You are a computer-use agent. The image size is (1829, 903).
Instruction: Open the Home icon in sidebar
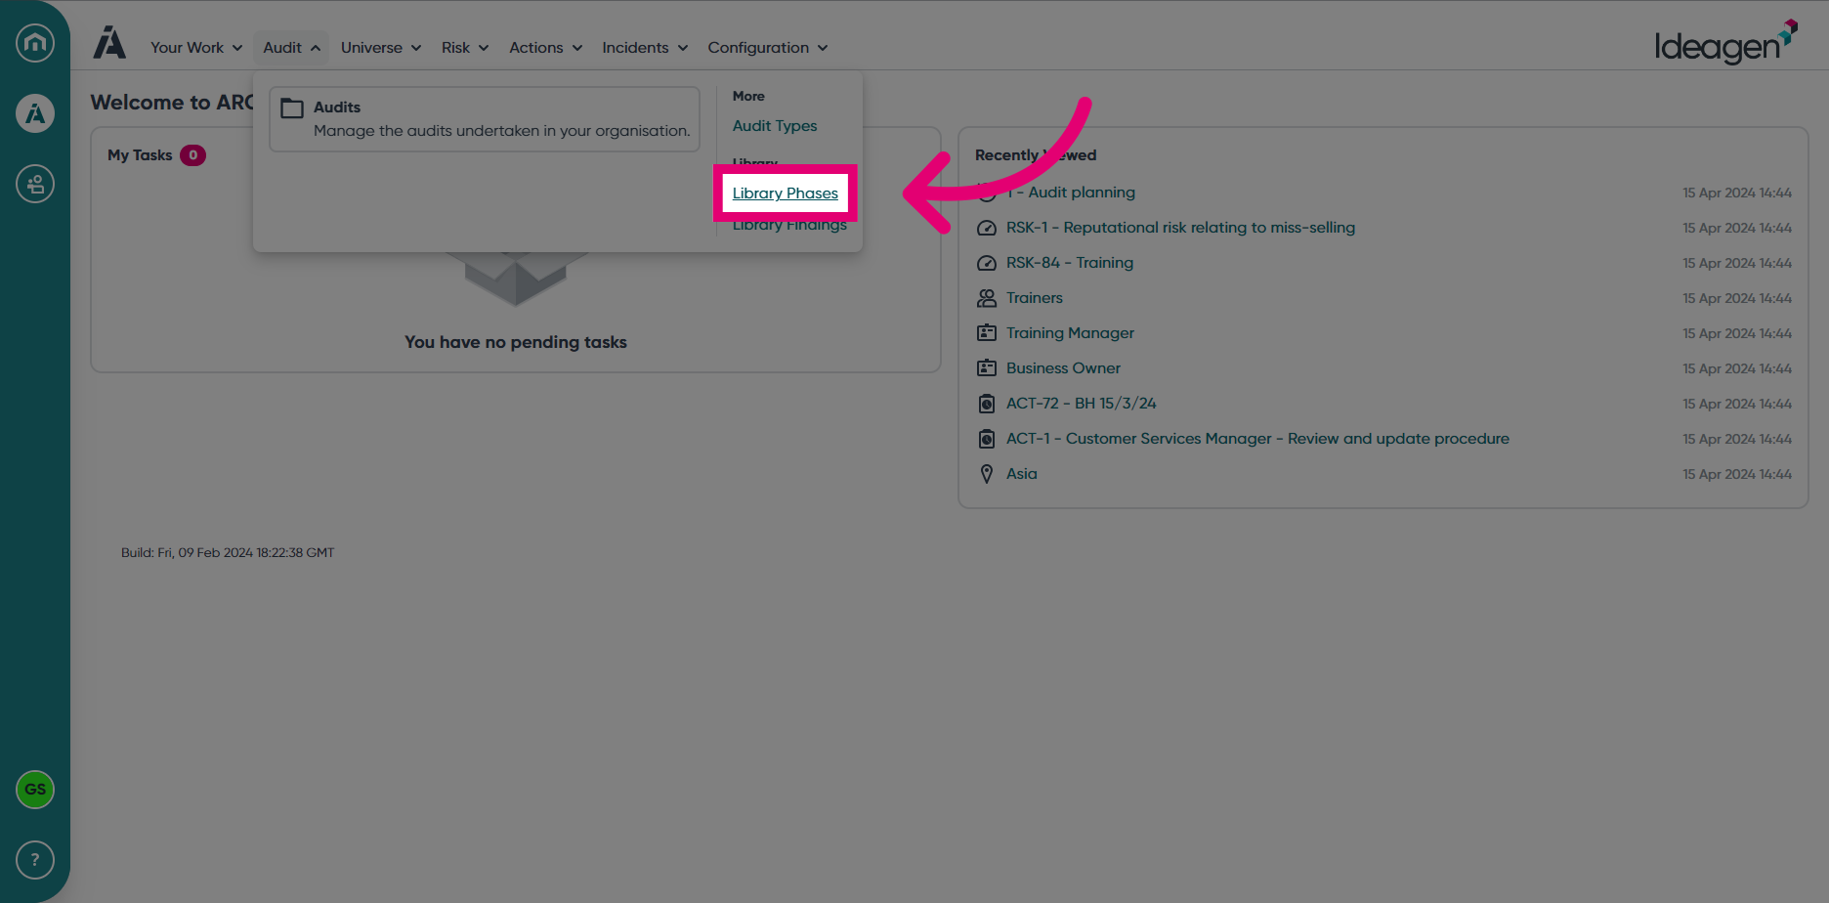35,43
